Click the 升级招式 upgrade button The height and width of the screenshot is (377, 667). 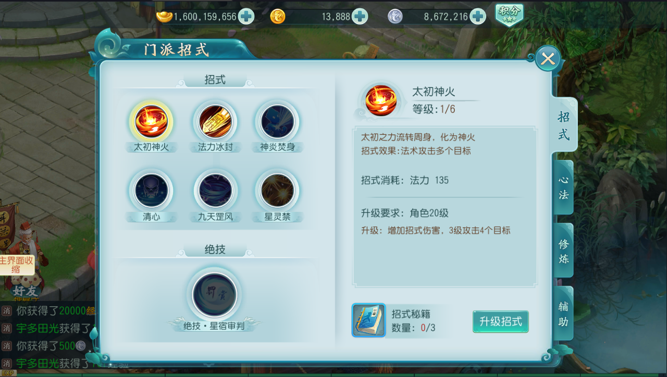click(500, 321)
